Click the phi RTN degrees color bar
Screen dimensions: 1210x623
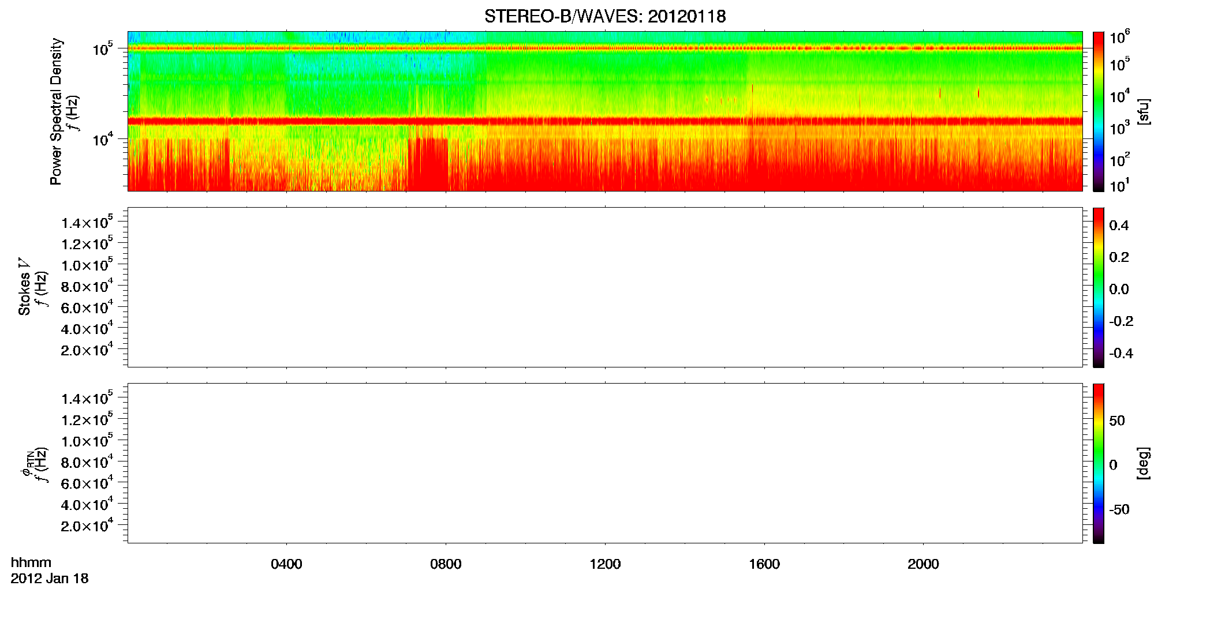tap(1099, 463)
